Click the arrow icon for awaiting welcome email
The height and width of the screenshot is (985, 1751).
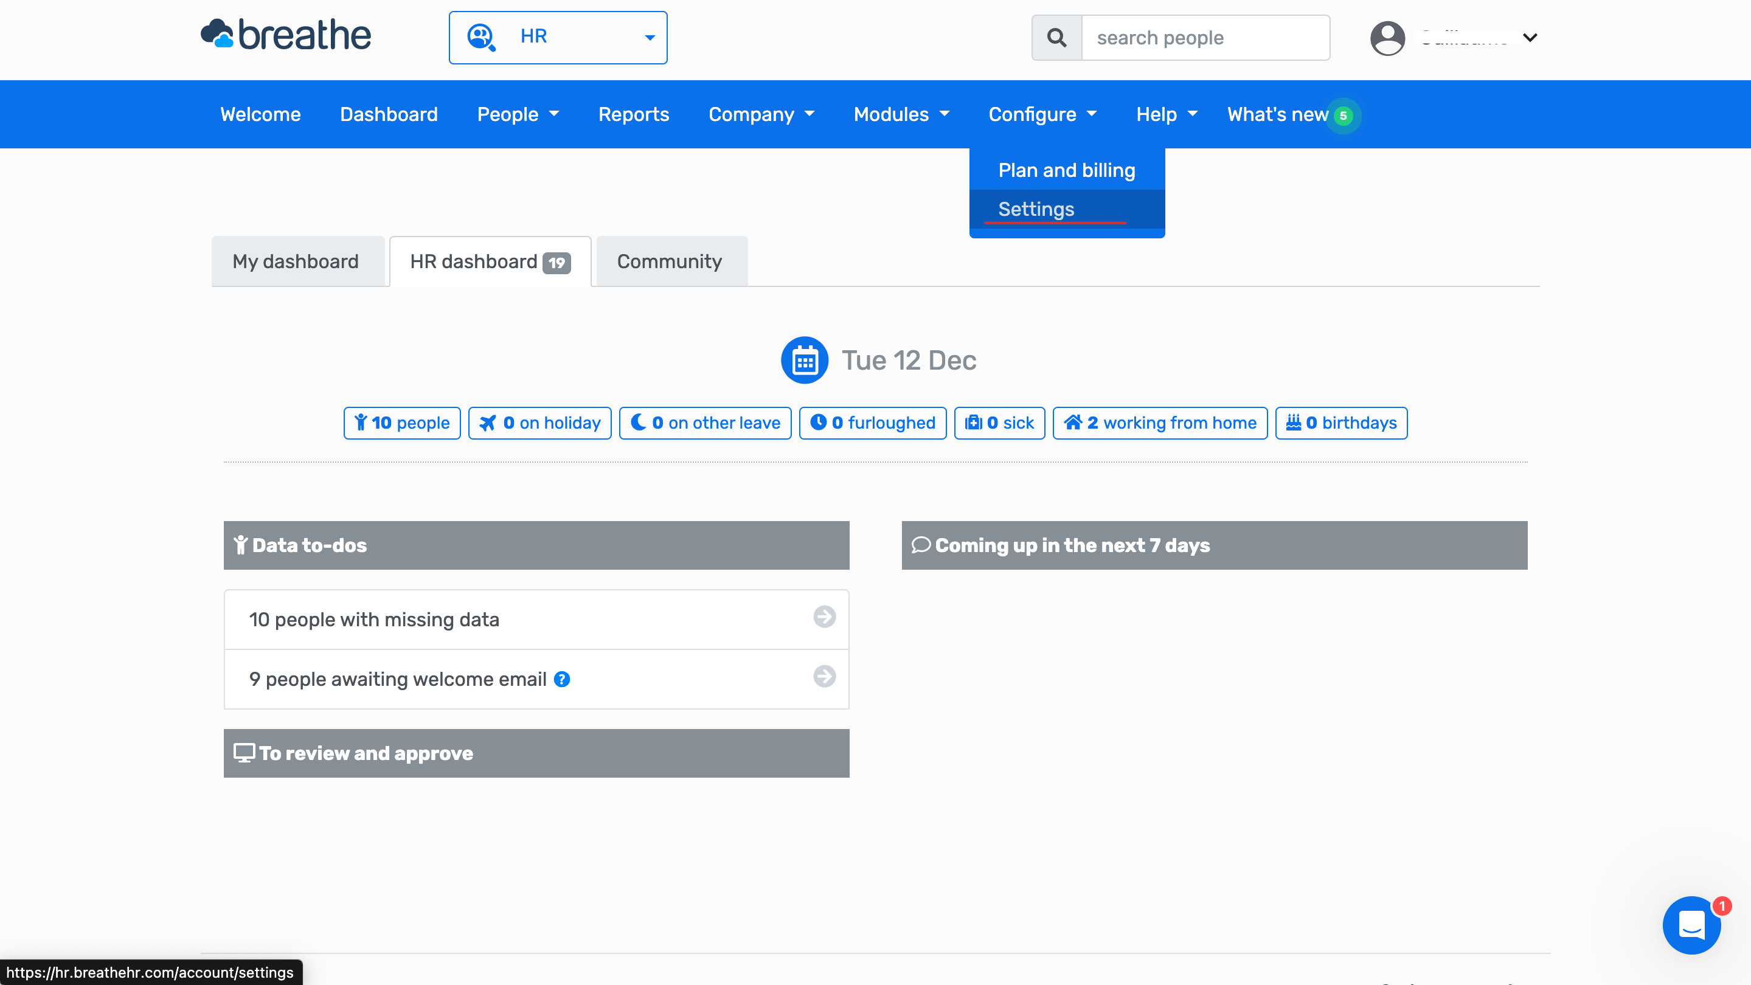[824, 677]
